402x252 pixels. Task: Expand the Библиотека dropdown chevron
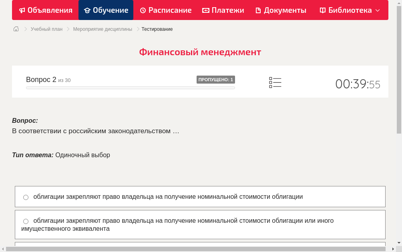coord(378,10)
